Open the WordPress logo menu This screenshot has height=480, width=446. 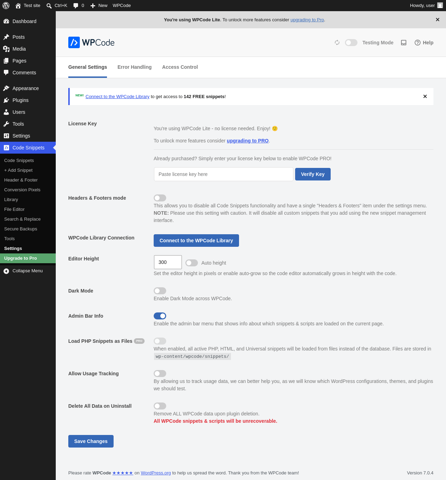pyautogui.click(x=6, y=6)
